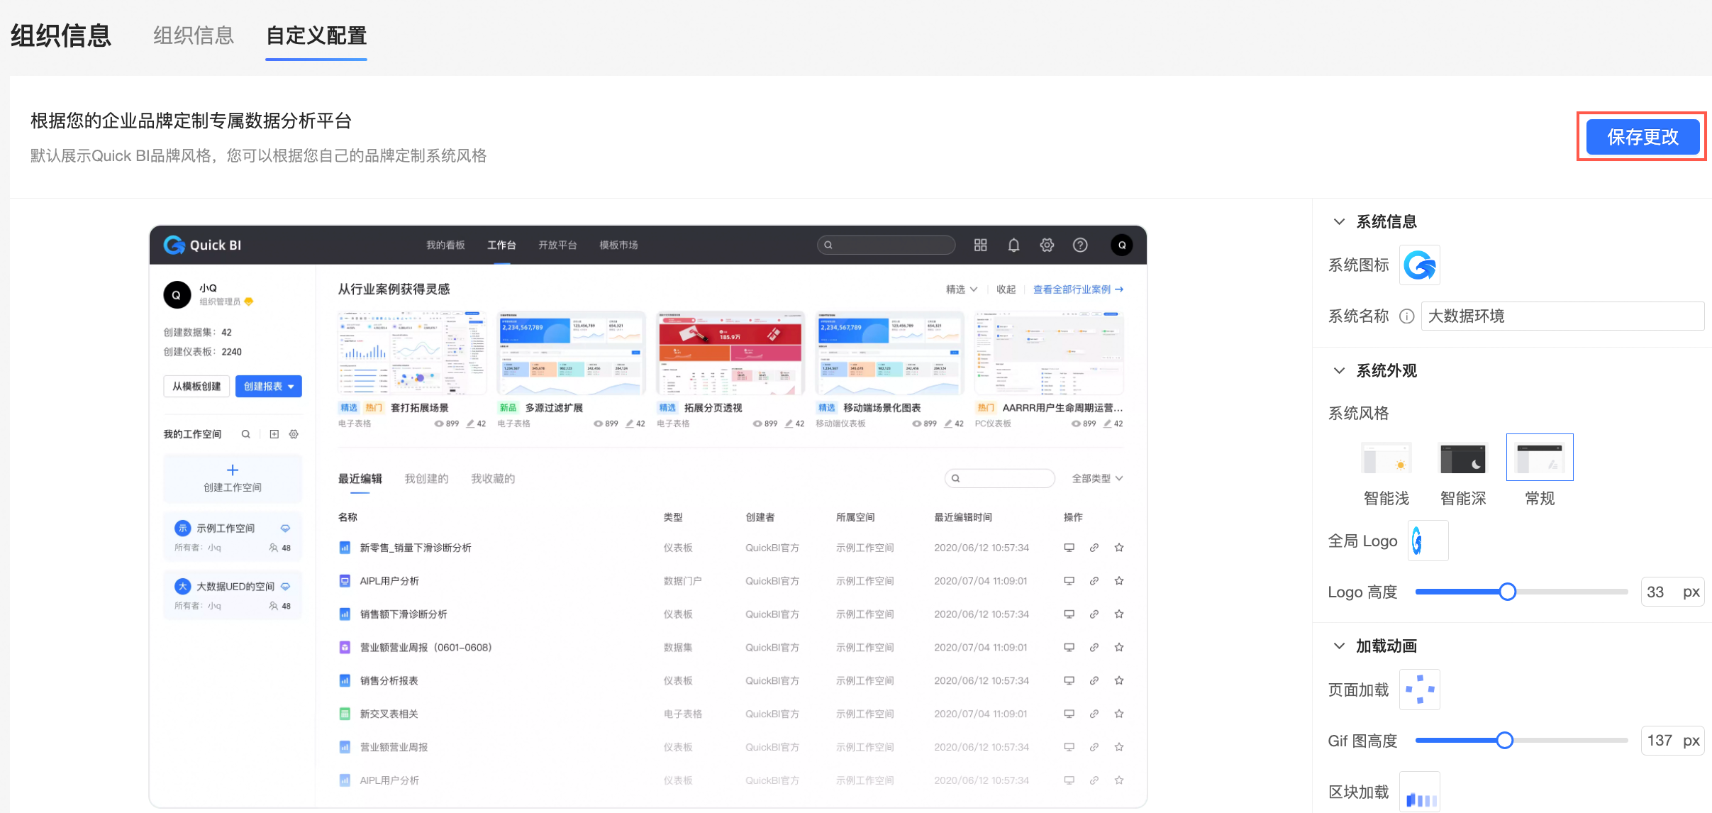Click the 区块加载 animation icon
The height and width of the screenshot is (813, 1712).
click(1420, 792)
